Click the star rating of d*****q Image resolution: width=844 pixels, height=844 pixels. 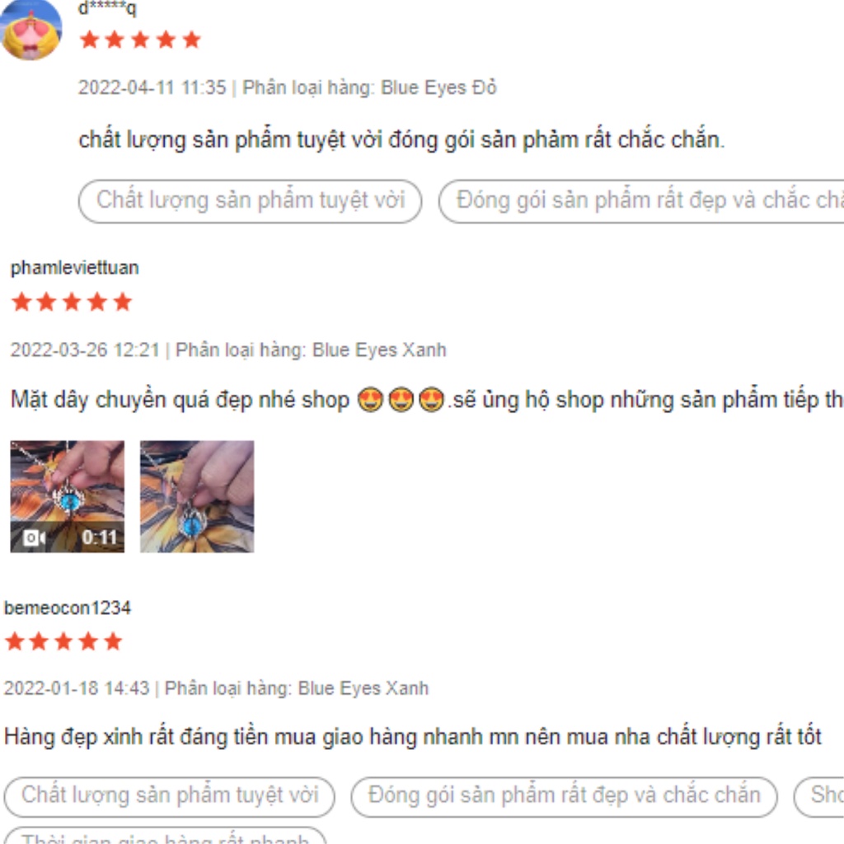[140, 40]
